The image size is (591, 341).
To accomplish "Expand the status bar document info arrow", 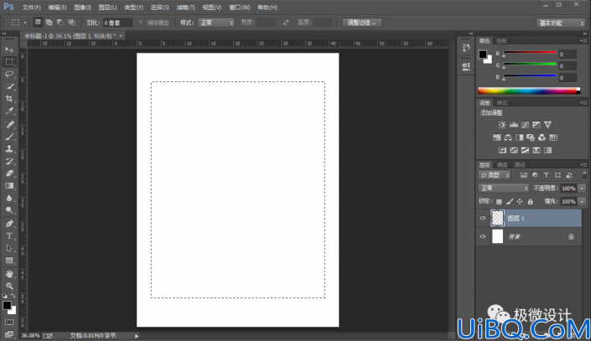I will coord(137,336).
